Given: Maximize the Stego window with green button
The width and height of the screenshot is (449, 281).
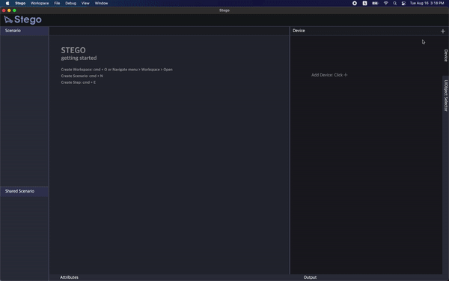Looking at the screenshot, I should 14,10.
